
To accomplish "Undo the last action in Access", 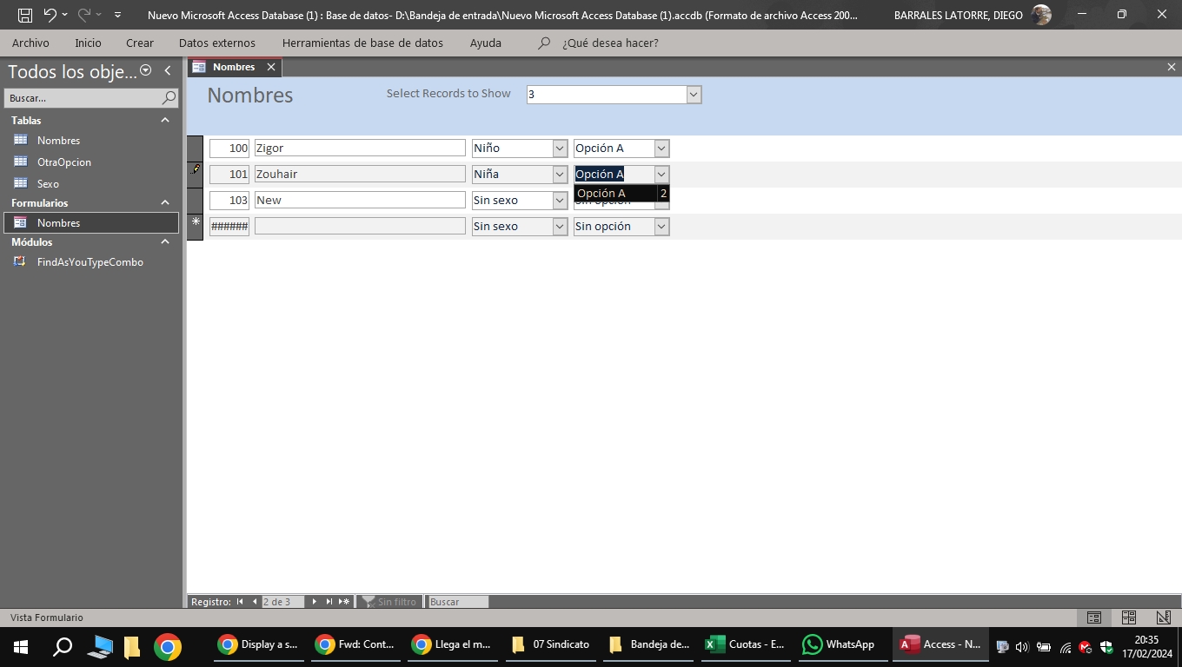I will coord(50,15).
